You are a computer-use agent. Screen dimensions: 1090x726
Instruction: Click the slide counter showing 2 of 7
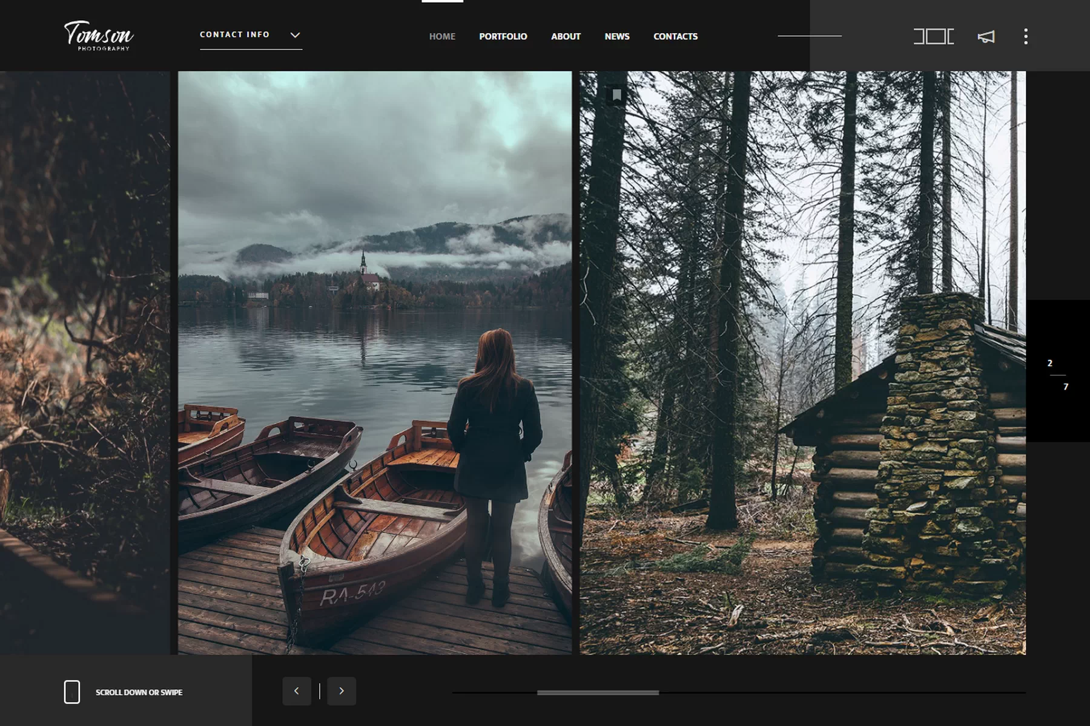[1057, 374]
